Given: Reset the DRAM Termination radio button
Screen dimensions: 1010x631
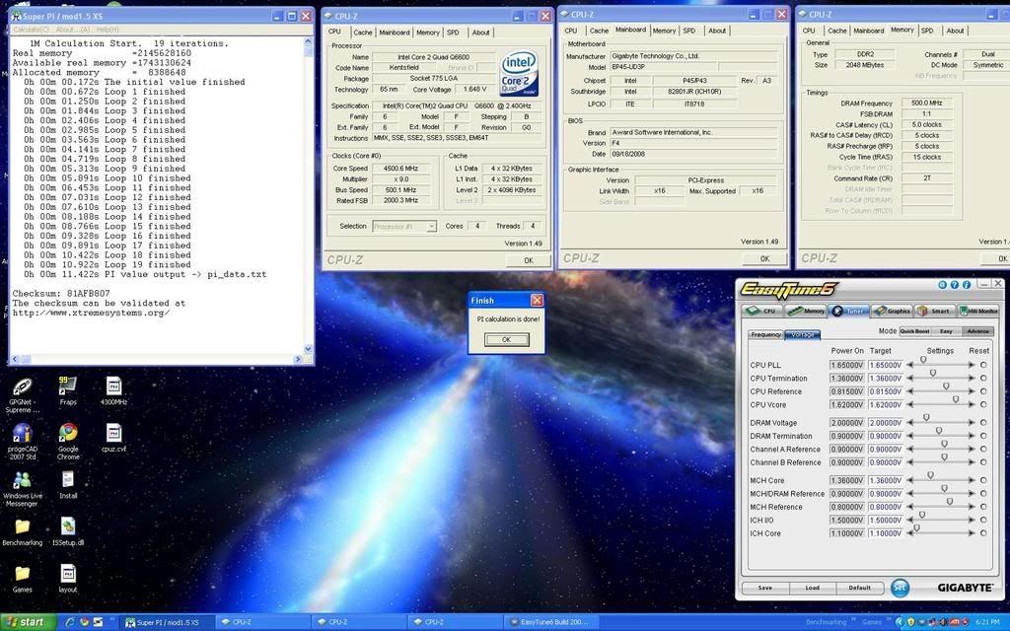Looking at the screenshot, I should click(983, 436).
